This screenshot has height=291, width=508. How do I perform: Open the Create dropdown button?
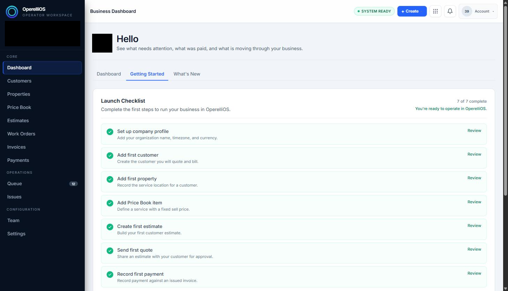(412, 11)
